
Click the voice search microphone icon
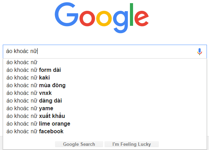[199, 52]
